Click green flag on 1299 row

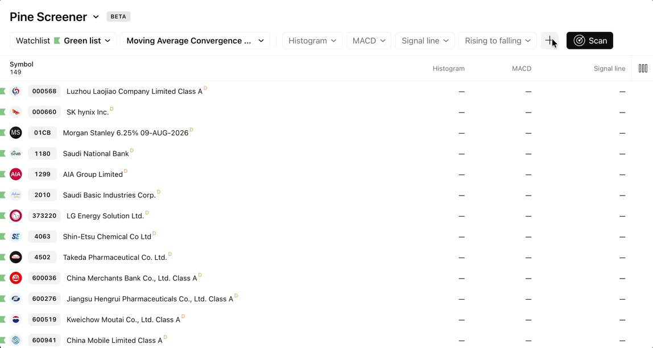click(x=2, y=174)
